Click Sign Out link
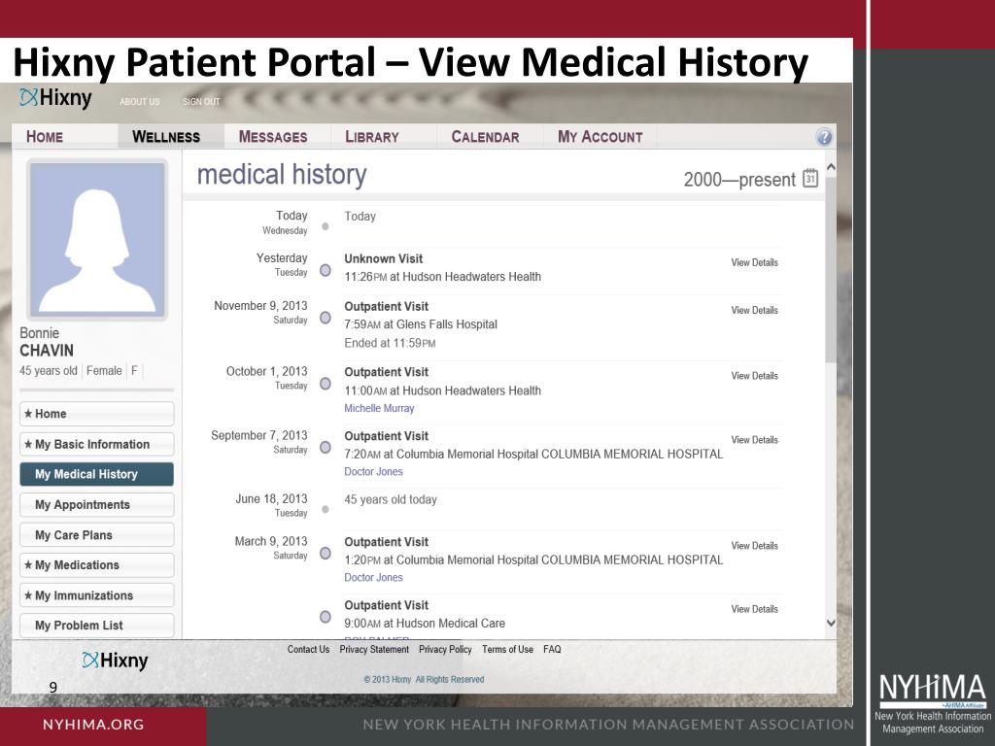Viewport: 995px width, 746px height. pos(201,101)
